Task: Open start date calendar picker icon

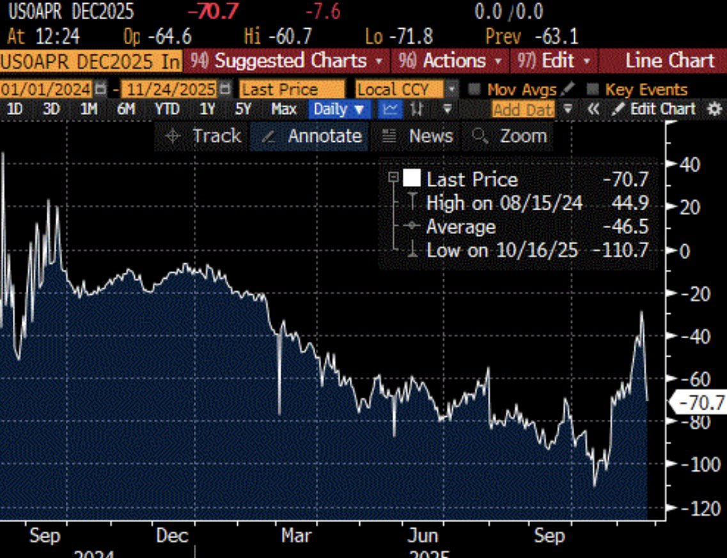Action: (100, 89)
